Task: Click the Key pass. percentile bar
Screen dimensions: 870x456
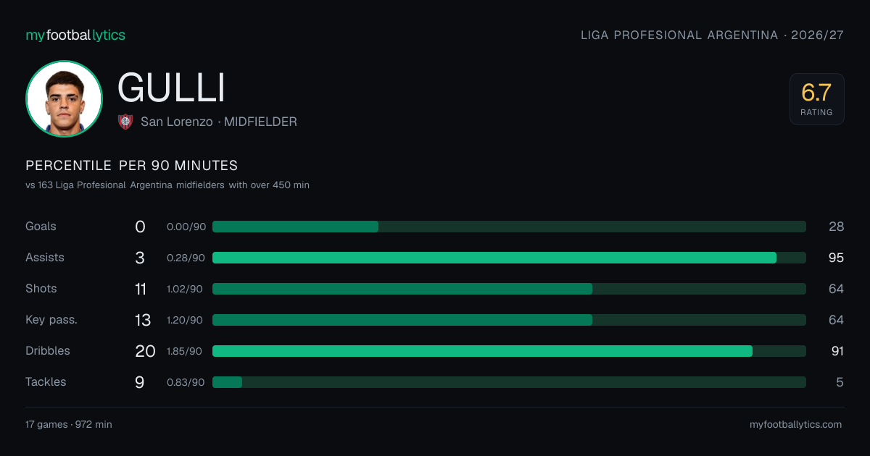Action: (509, 320)
